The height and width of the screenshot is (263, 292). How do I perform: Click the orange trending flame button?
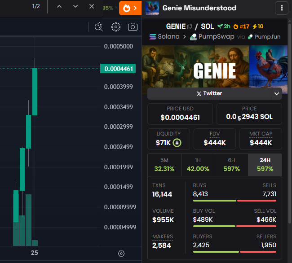click(x=130, y=8)
